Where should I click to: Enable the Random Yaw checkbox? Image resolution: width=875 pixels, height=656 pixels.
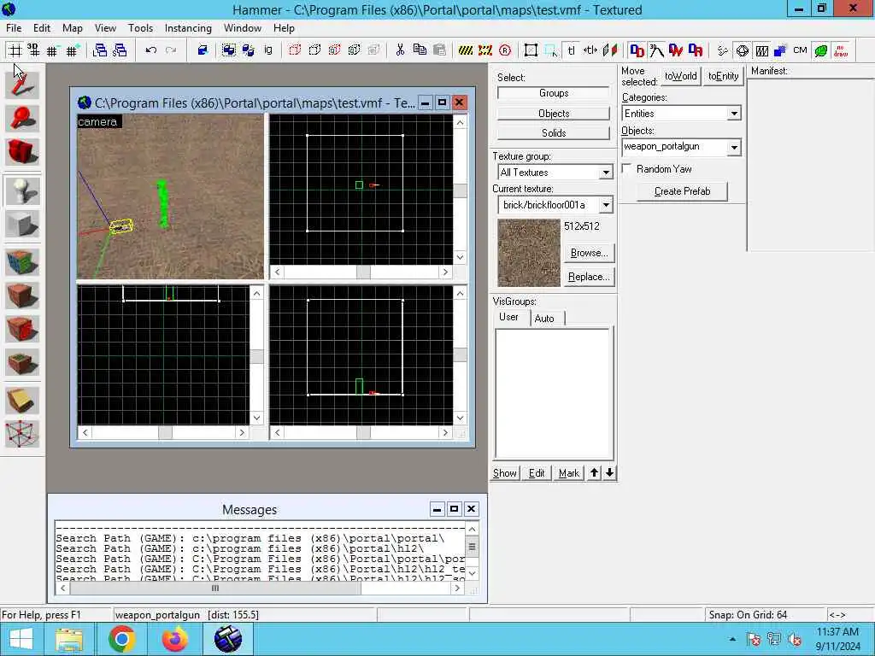click(x=626, y=168)
